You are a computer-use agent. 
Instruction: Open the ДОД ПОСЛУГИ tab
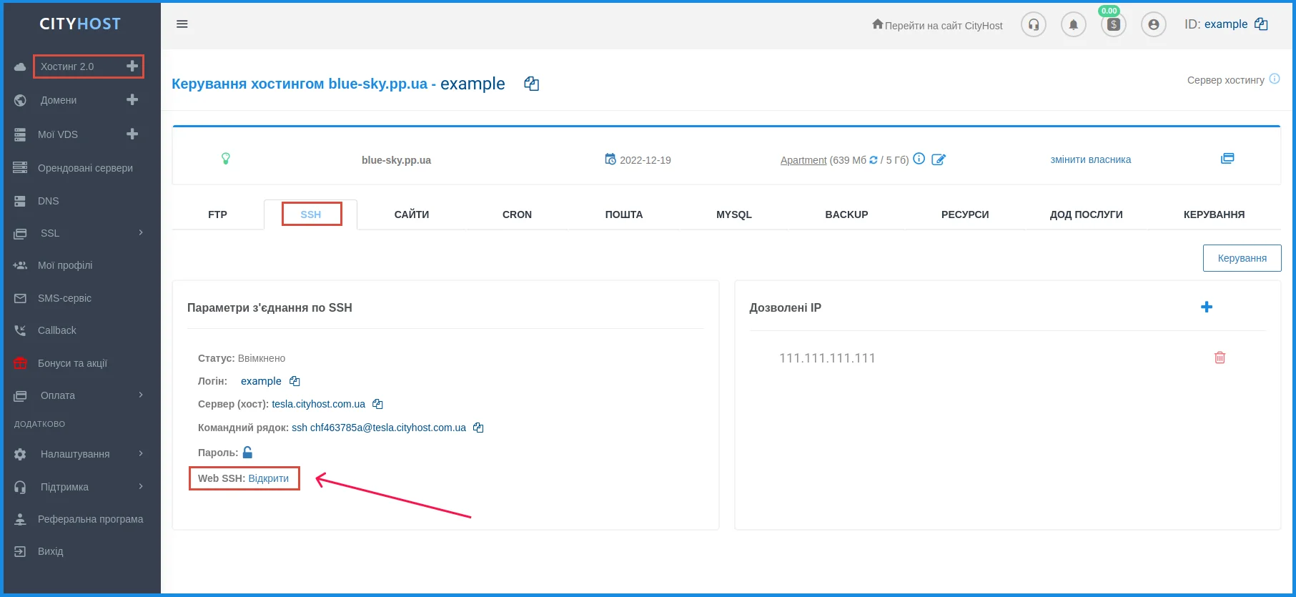1087,214
